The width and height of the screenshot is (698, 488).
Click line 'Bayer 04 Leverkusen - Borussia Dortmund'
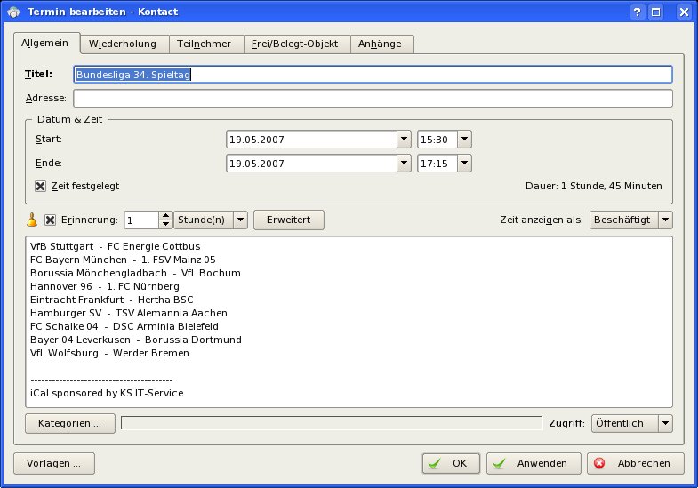136,340
